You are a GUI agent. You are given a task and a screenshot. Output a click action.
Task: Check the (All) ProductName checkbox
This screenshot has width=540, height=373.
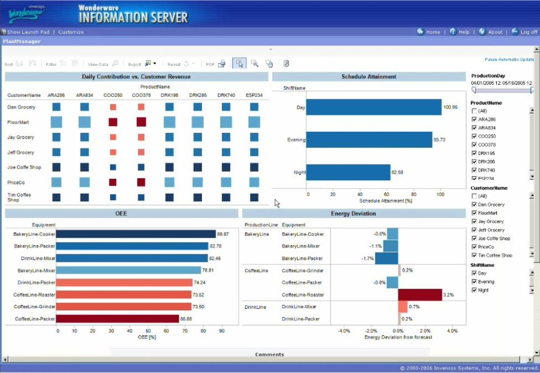click(x=474, y=111)
